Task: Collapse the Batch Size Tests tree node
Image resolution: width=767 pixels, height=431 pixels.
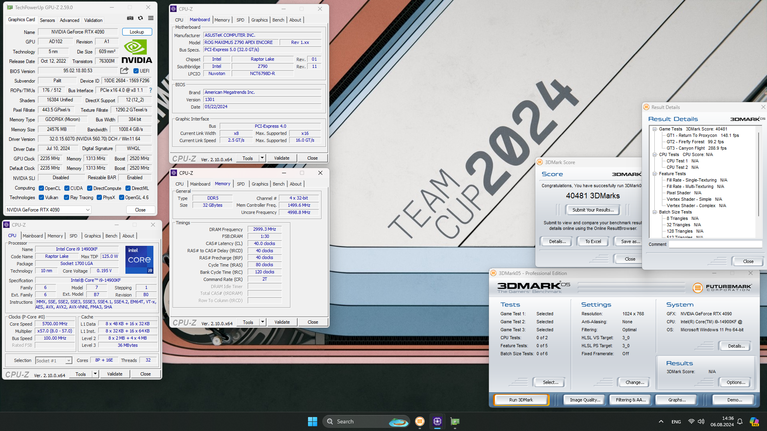Action: coord(655,212)
